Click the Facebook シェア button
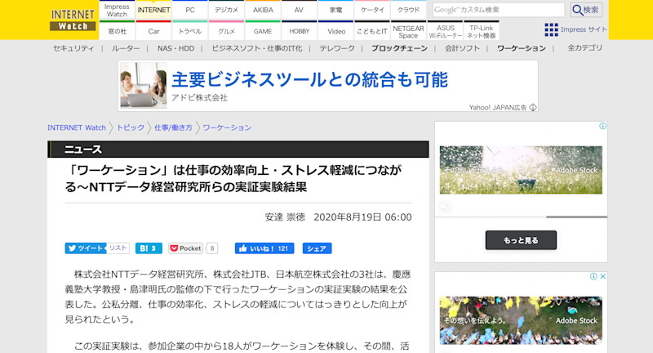This screenshot has width=653, height=353. coord(317,248)
